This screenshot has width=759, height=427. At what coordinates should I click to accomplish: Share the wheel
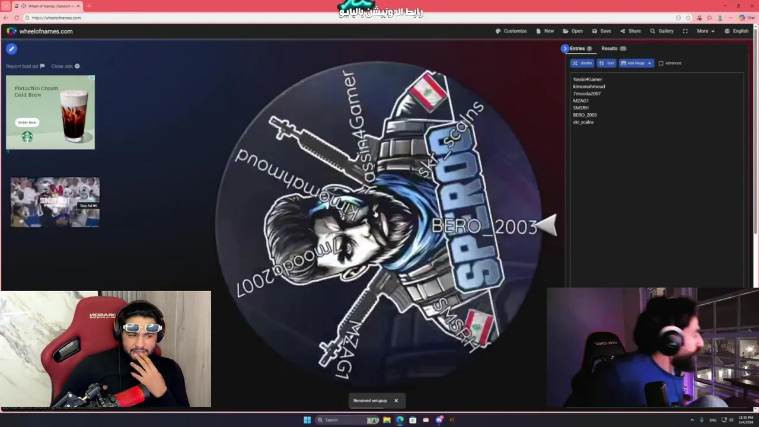630,31
